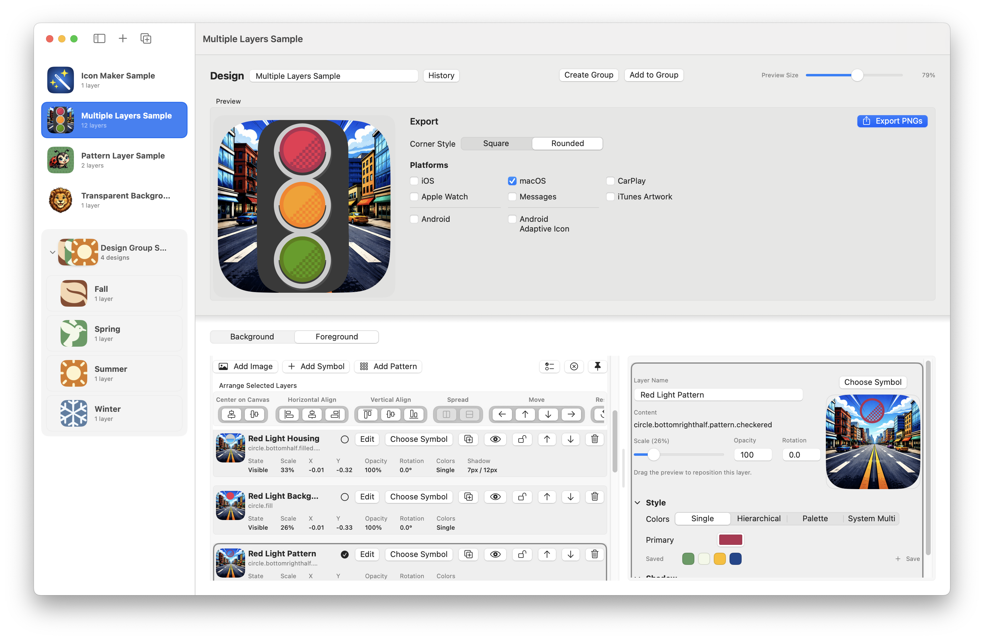Align selected layers to left edge
The image size is (984, 640).
(x=289, y=414)
